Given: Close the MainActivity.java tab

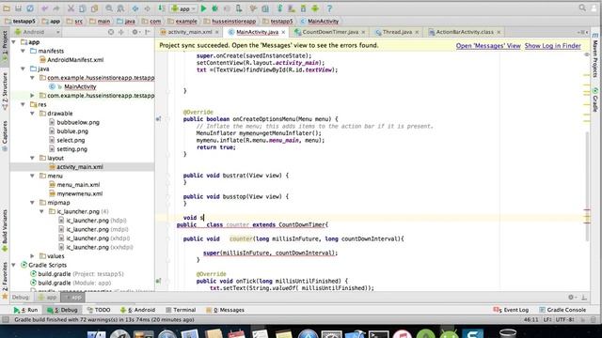Looking at the screenshot, I should click(x=283, y=33).
